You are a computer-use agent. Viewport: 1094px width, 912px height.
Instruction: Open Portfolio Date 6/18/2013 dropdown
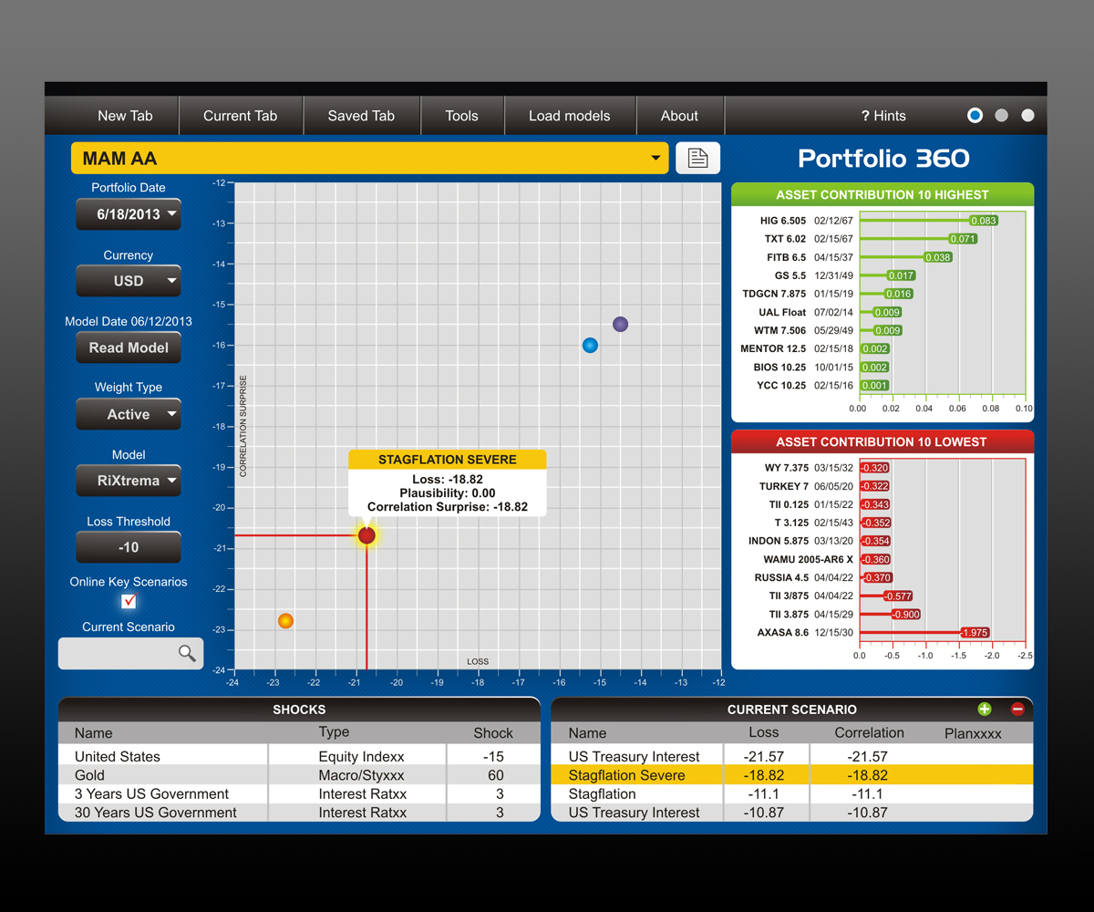point(128,214)
